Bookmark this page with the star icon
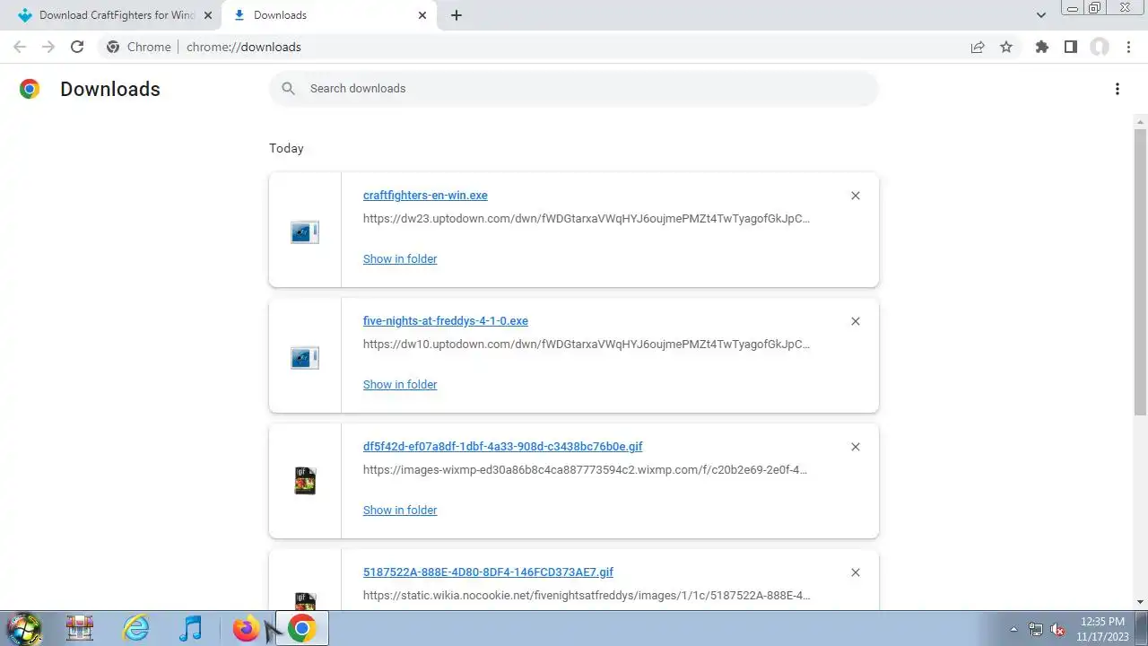The height and width of the screenshot is (646, 1148). (x=1006, y=47)
